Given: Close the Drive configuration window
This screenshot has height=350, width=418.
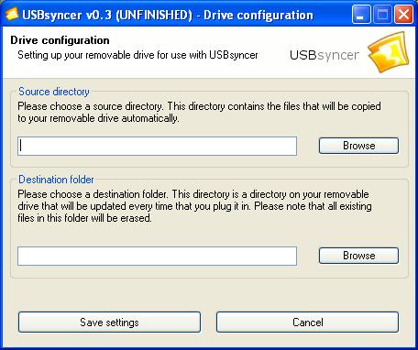Looking at the screenshot, I should (x=403, y=15).
